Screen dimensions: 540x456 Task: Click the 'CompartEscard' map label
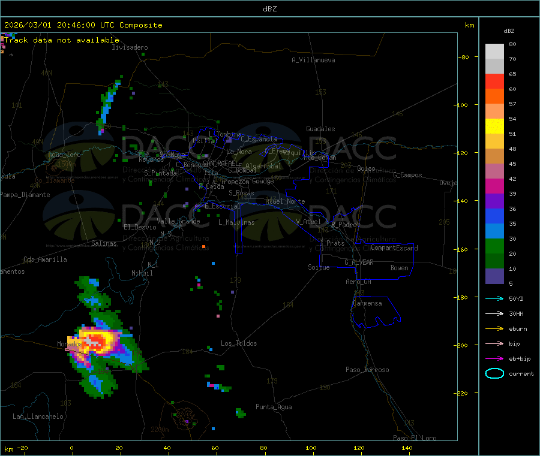tap(394, 247)
